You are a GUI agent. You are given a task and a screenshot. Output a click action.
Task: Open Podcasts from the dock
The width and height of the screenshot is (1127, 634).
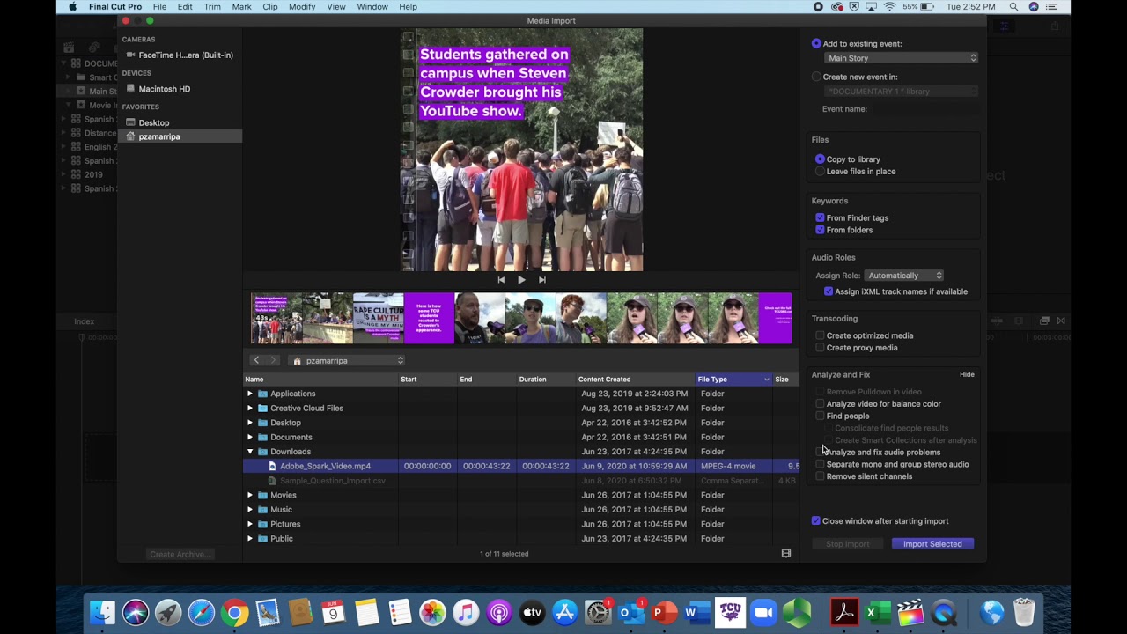(499, 613)
